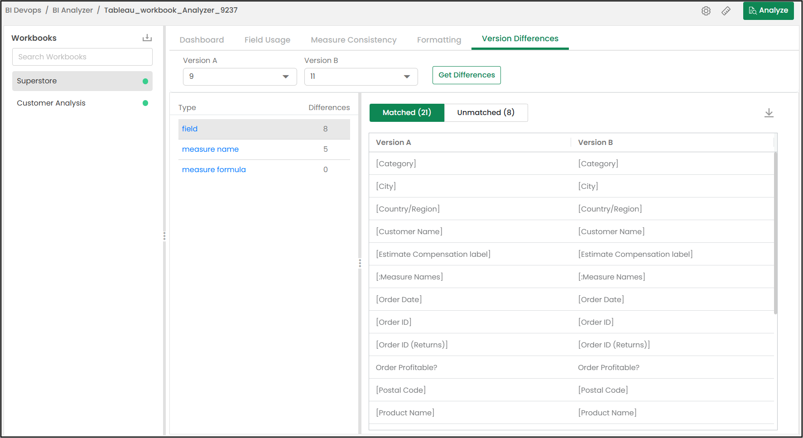Switch to Matched (21) results
Image resolution: width=803 pixels, height=438 pixels.
pos(407,113)
